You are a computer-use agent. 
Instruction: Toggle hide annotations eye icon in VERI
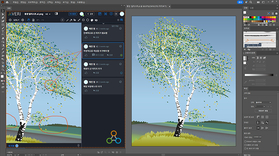click(x=96, y=20)
